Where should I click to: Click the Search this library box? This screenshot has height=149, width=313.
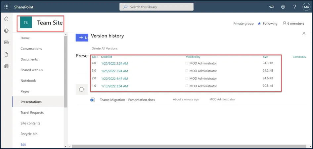point(156,7)
